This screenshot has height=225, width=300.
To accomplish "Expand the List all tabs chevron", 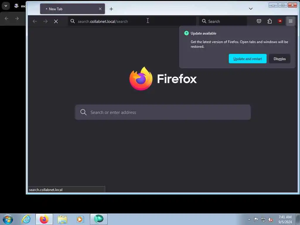I will pyautogui.click(x=251, y=9).
